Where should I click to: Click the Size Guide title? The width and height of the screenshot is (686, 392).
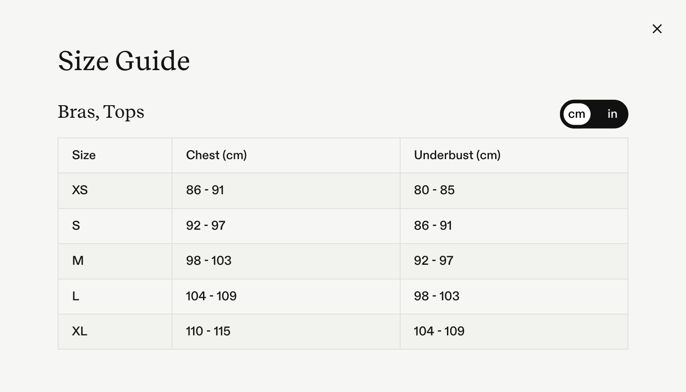[124, 61]
